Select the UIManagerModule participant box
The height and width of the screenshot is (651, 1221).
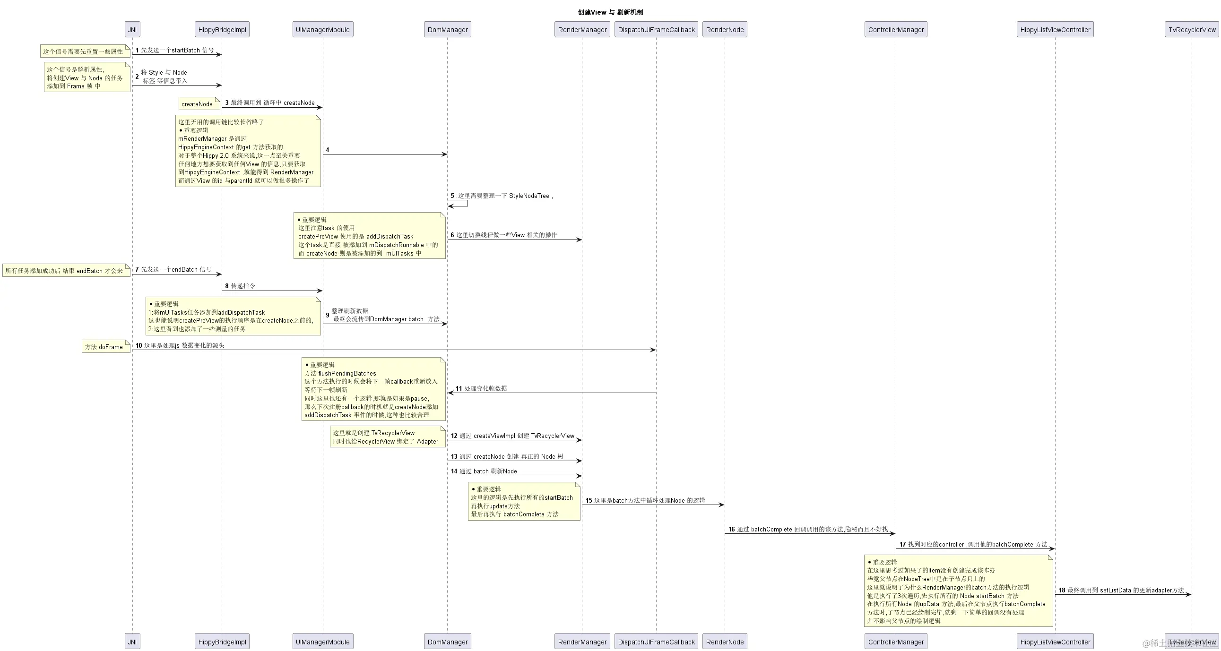322,29
